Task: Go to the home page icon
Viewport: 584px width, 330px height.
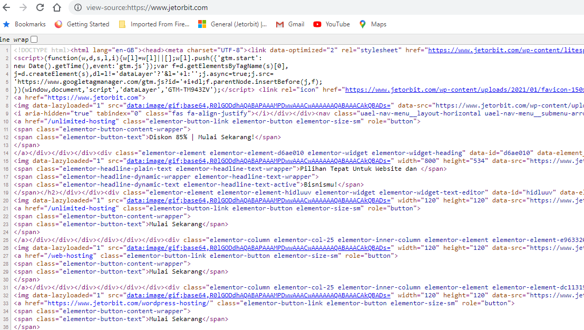Action: 56,7
